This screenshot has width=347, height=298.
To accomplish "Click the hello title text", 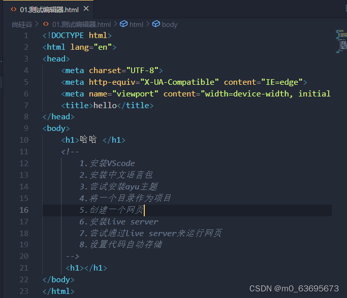I will (x=105, y=106).
